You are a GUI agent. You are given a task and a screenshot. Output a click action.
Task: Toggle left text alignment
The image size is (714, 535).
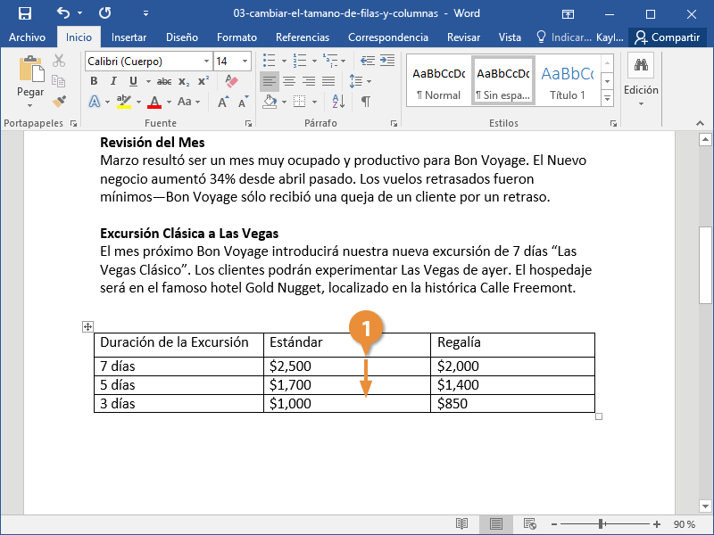270,81
